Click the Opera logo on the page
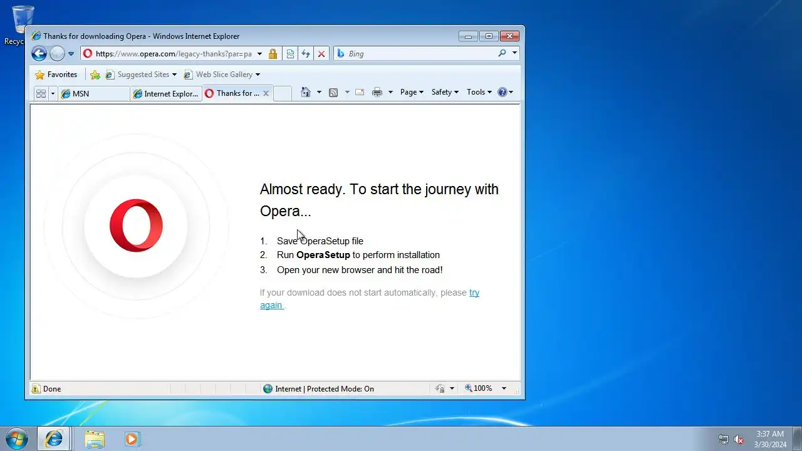802x451 pixels. click(x=136, y=225)
